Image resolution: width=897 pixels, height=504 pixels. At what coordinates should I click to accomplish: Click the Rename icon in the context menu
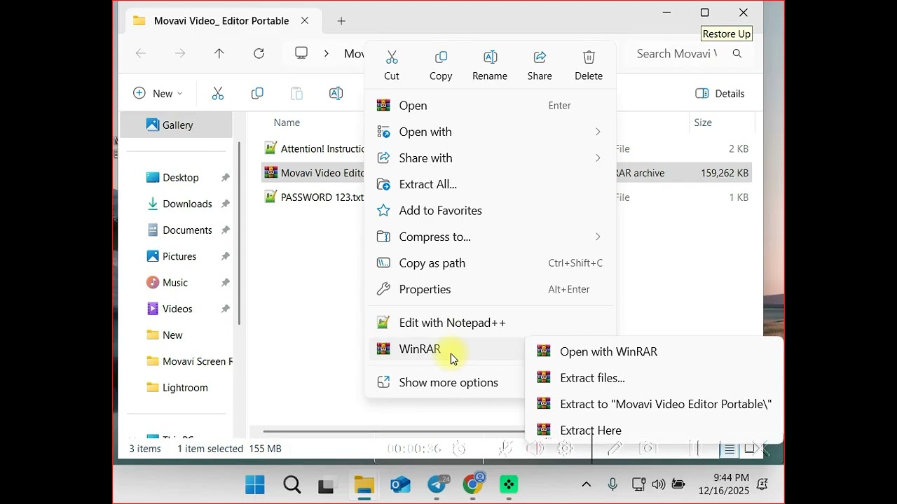(x=490, y=57)
